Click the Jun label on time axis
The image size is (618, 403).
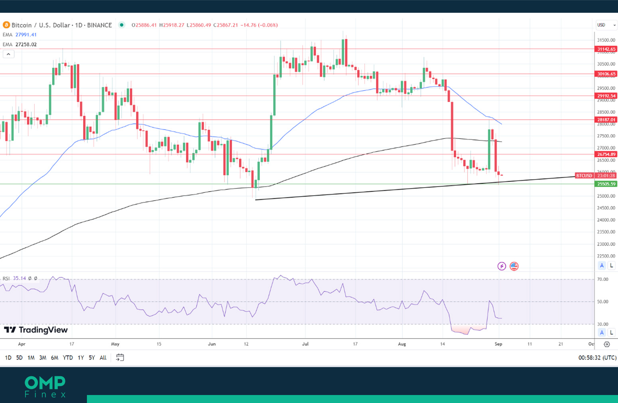click(x=212, y=344)
